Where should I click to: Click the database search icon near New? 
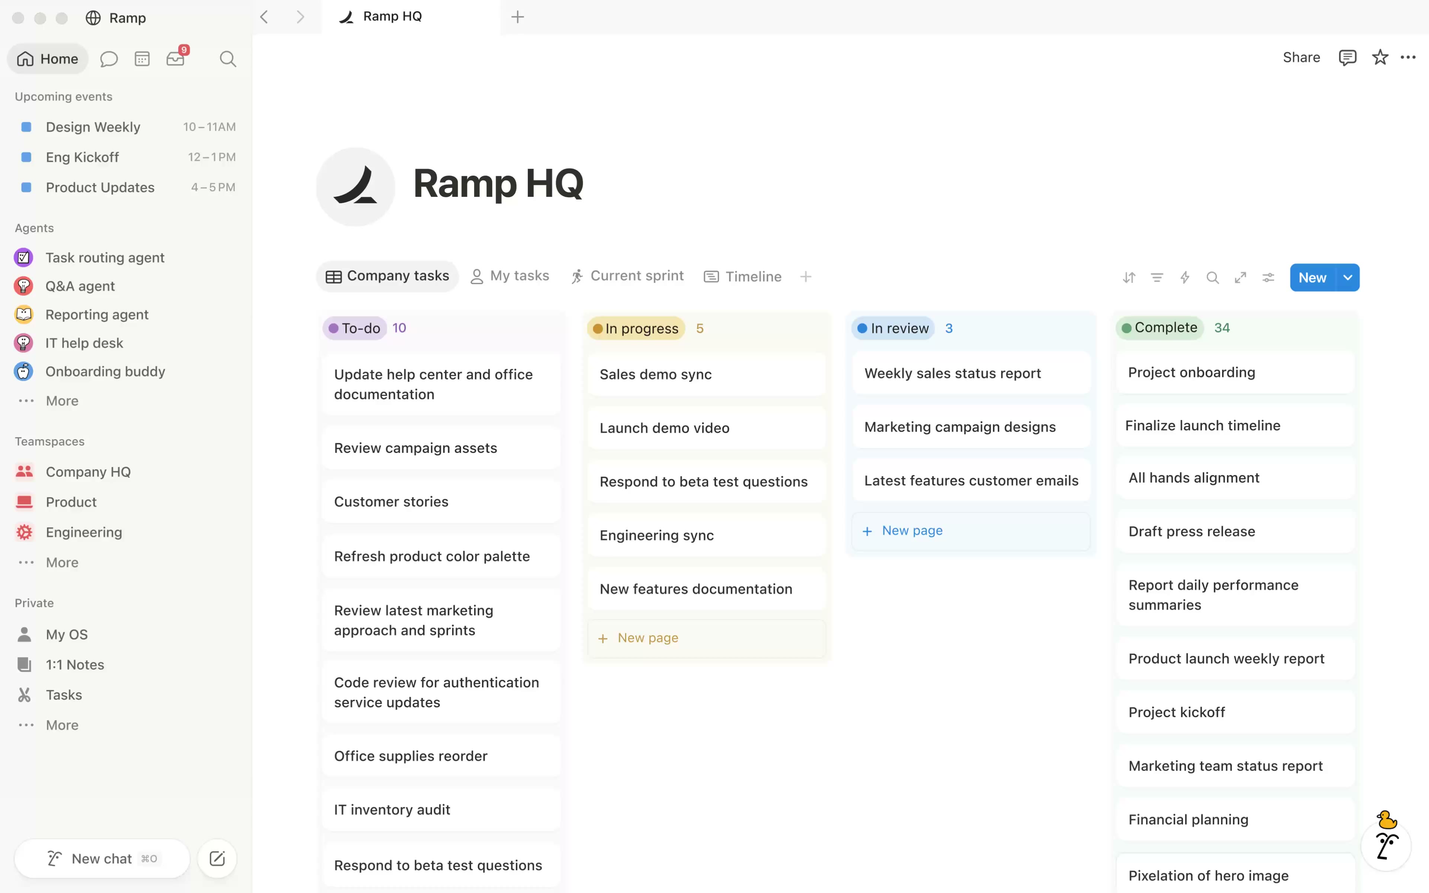click(1212, 278)
